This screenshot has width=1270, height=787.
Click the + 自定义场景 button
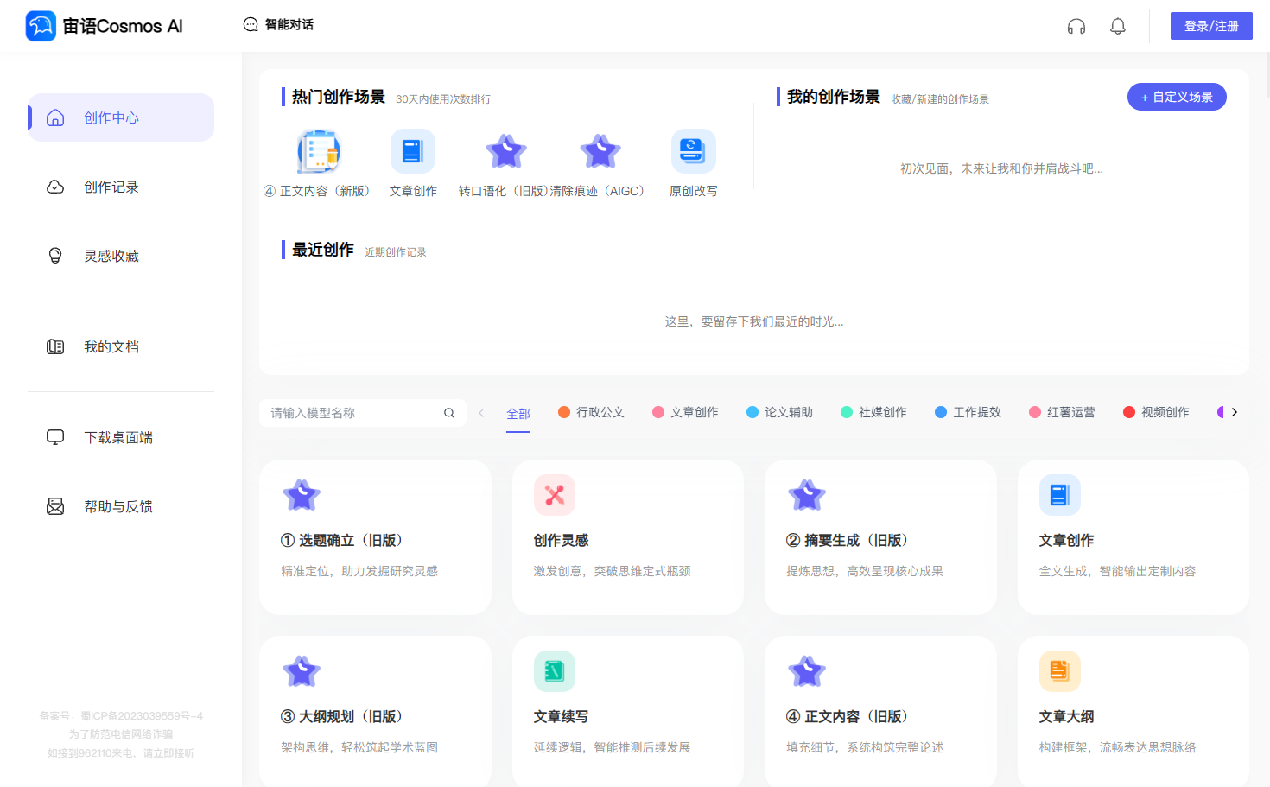(x=1177, y=97)
